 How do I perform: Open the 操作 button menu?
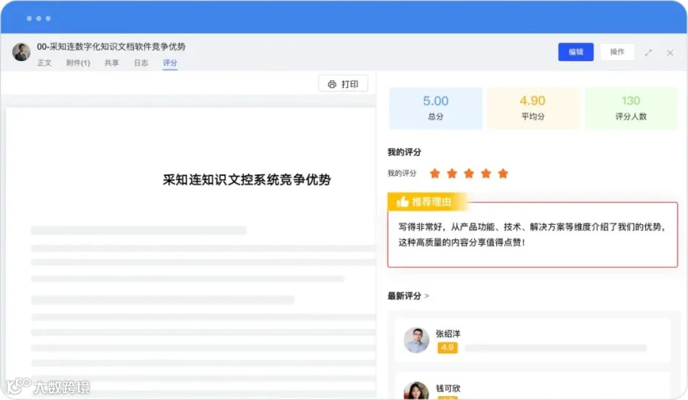[617, 52]
